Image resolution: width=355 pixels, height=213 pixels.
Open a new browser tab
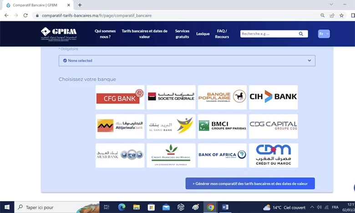(80, 5)
